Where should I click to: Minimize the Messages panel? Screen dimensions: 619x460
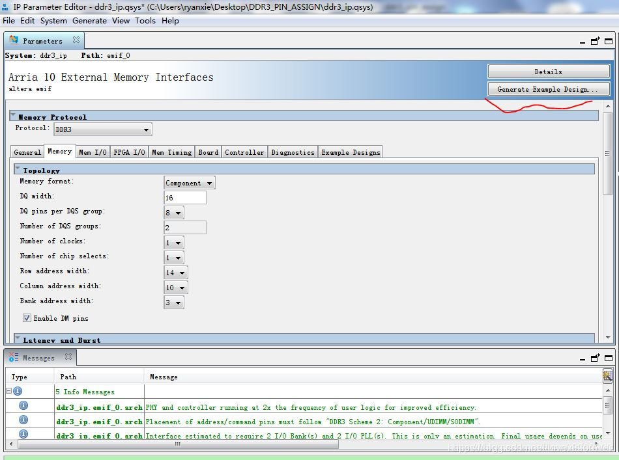(583, 359)
